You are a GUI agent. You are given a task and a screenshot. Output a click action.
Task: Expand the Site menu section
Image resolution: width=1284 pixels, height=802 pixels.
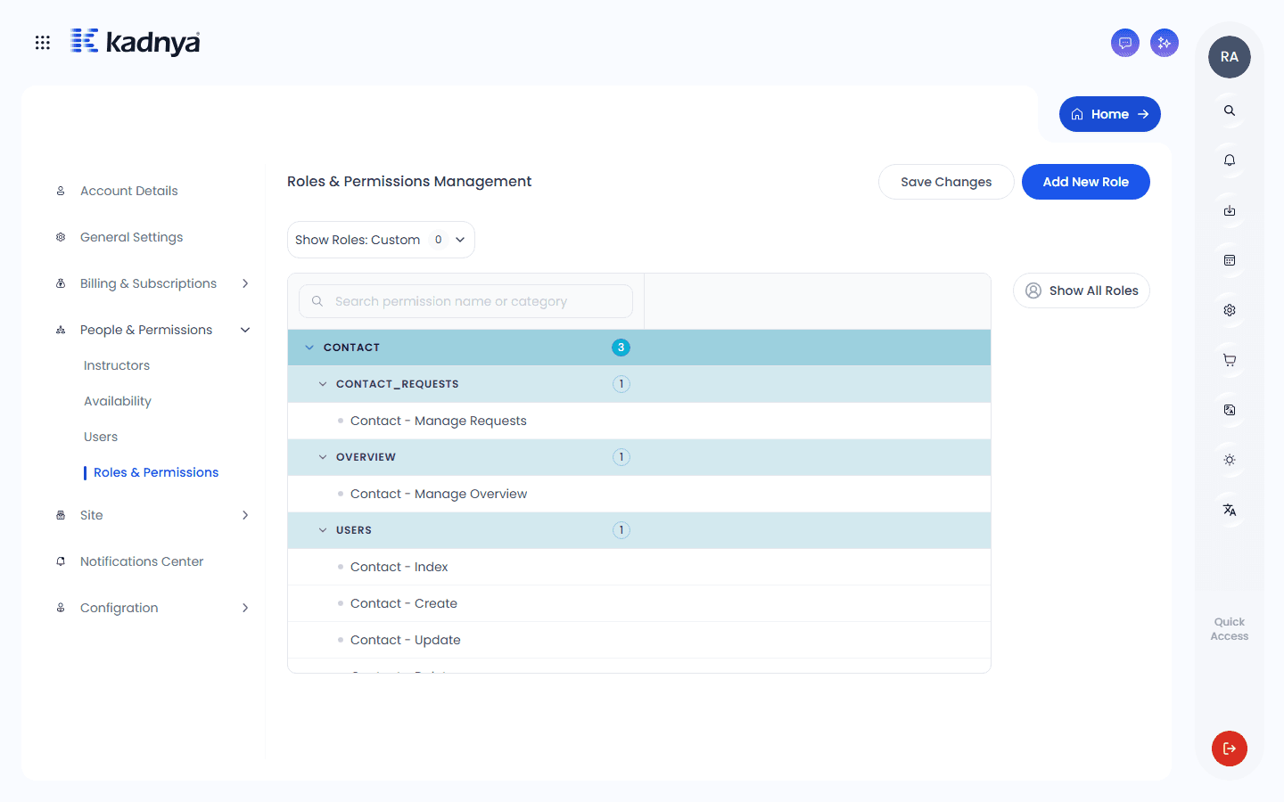pos(152,515)
